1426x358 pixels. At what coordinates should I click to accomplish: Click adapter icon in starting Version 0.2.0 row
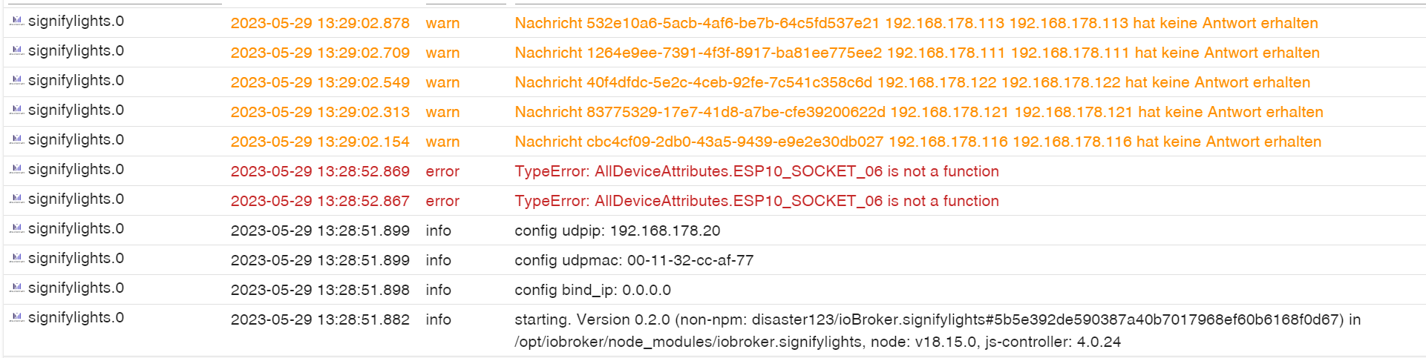pos(16,318)
